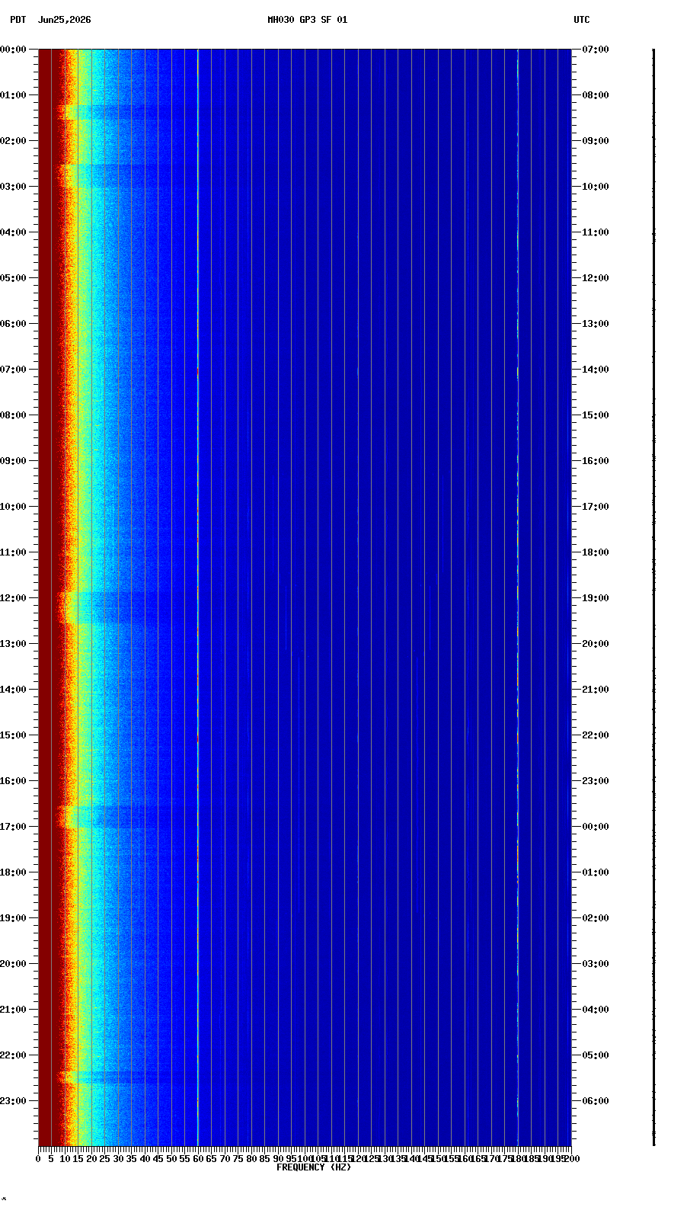
Task: Select 20:00 on the PDT axis
Action: (x=13, y=964)
